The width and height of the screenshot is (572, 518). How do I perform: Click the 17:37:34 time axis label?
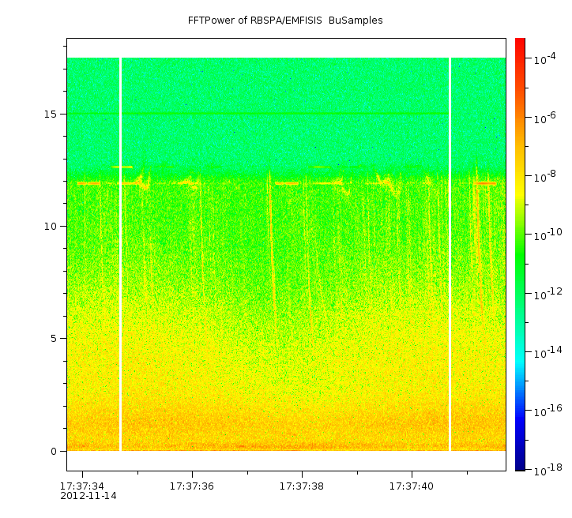pyautogui.click(x=82, y=486)
